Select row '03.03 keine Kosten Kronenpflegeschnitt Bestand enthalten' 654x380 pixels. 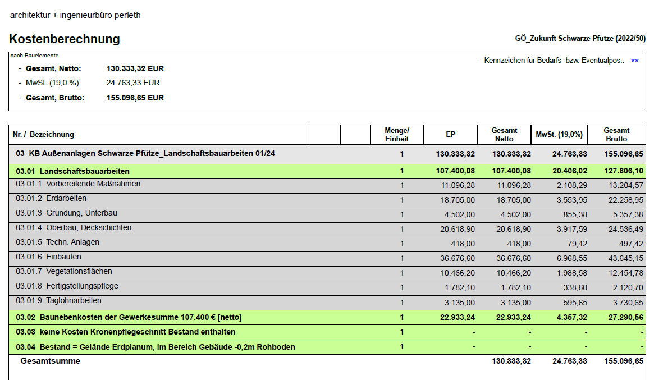point(327,332)
